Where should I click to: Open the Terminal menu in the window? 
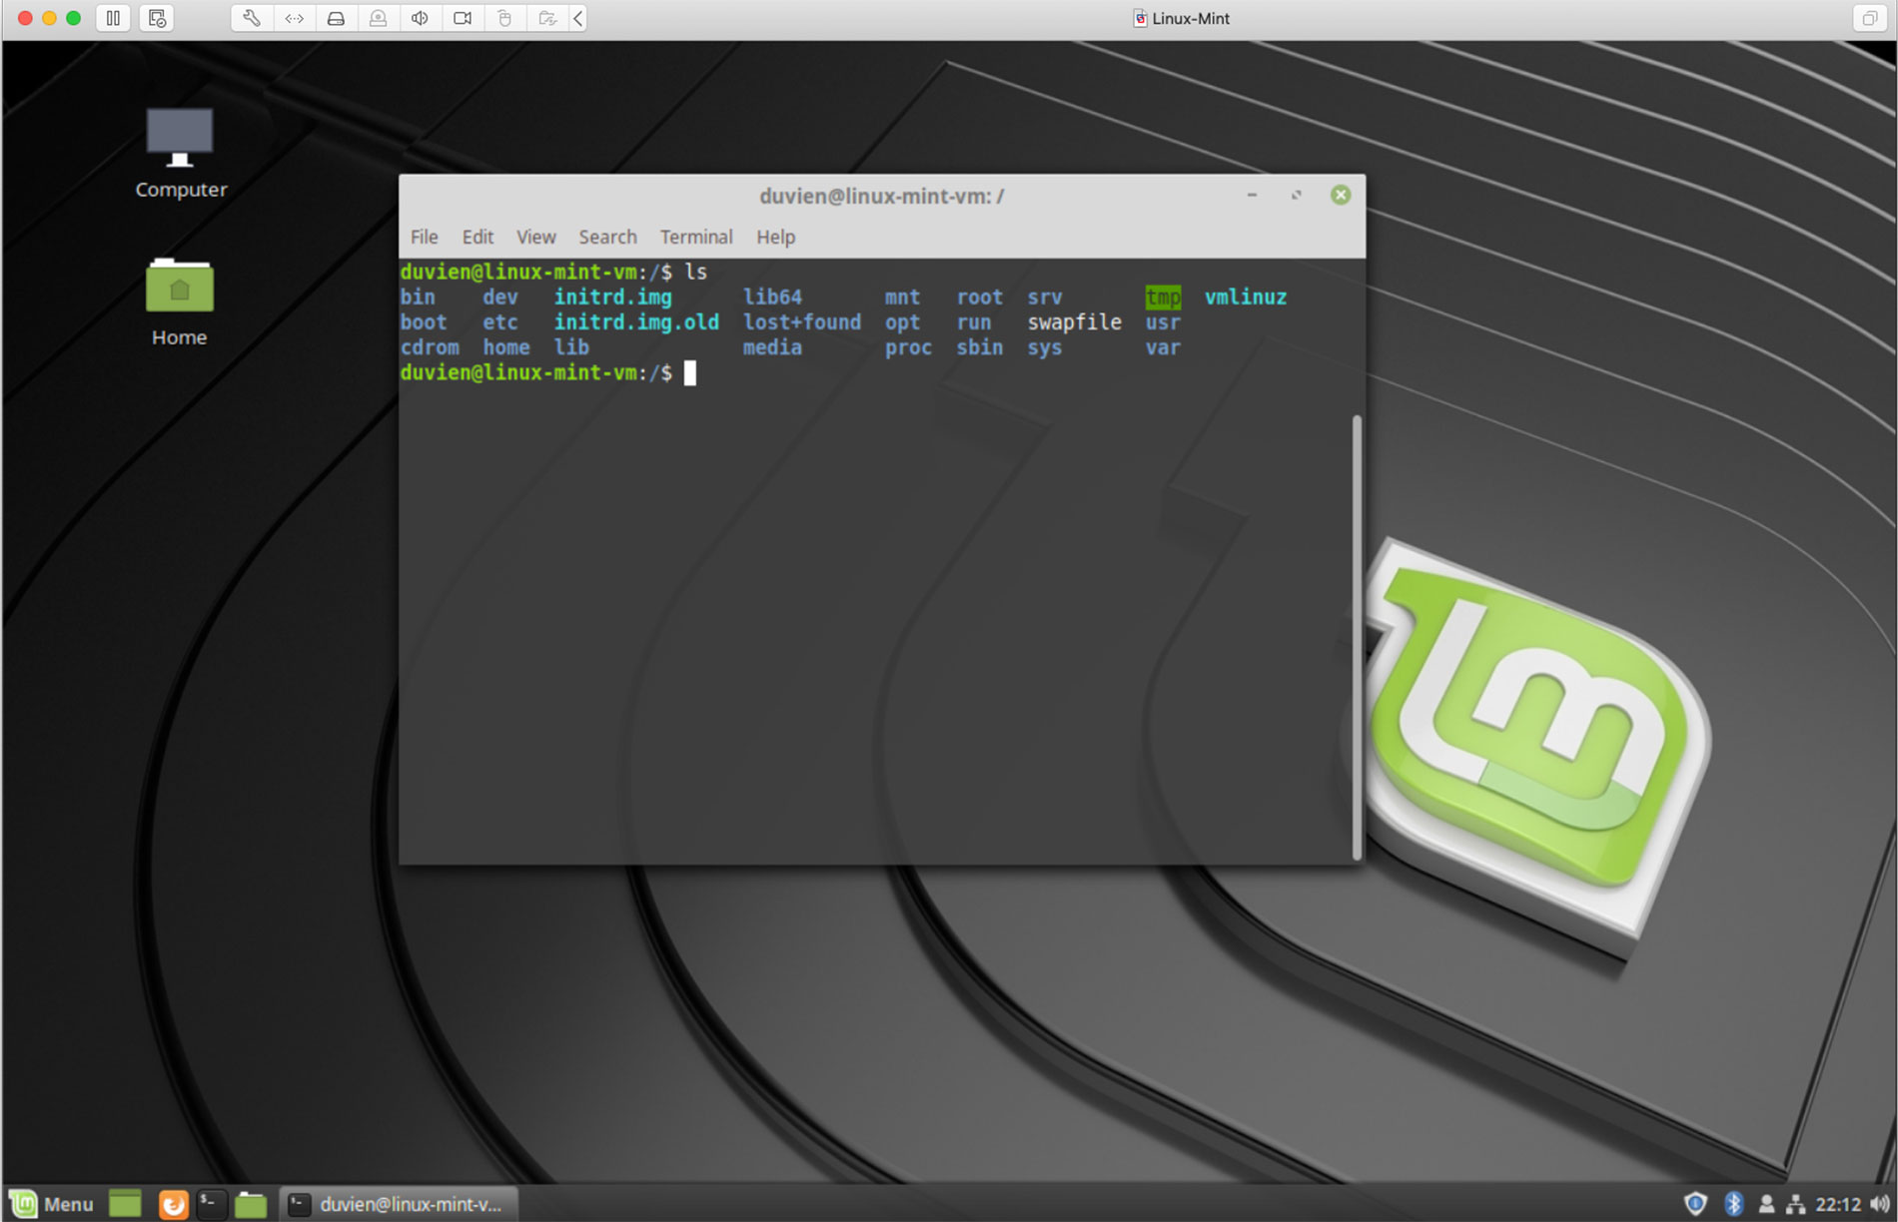[x=695, y=237]
